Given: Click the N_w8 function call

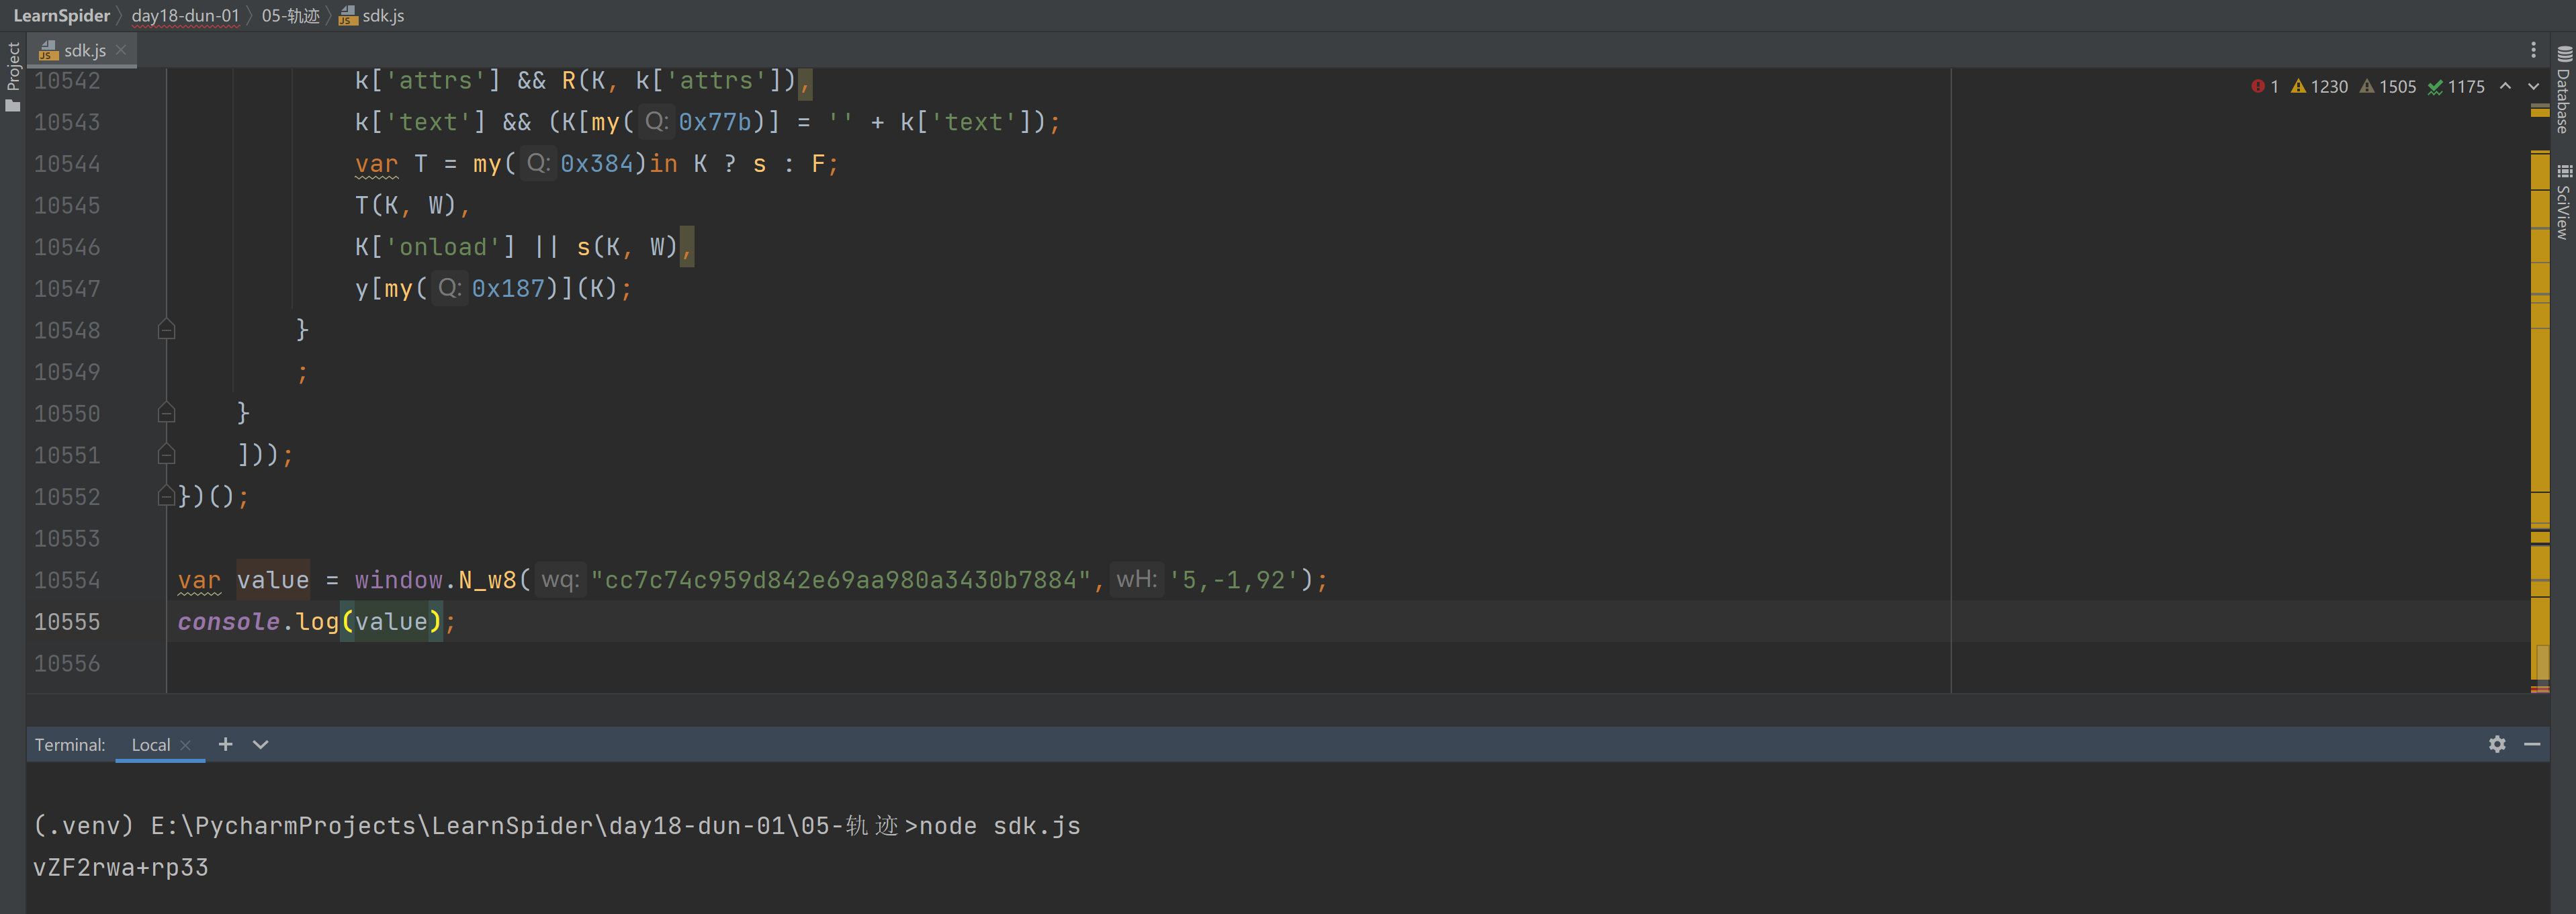Looking at the screenshot, I should click(x=487, y=580).
